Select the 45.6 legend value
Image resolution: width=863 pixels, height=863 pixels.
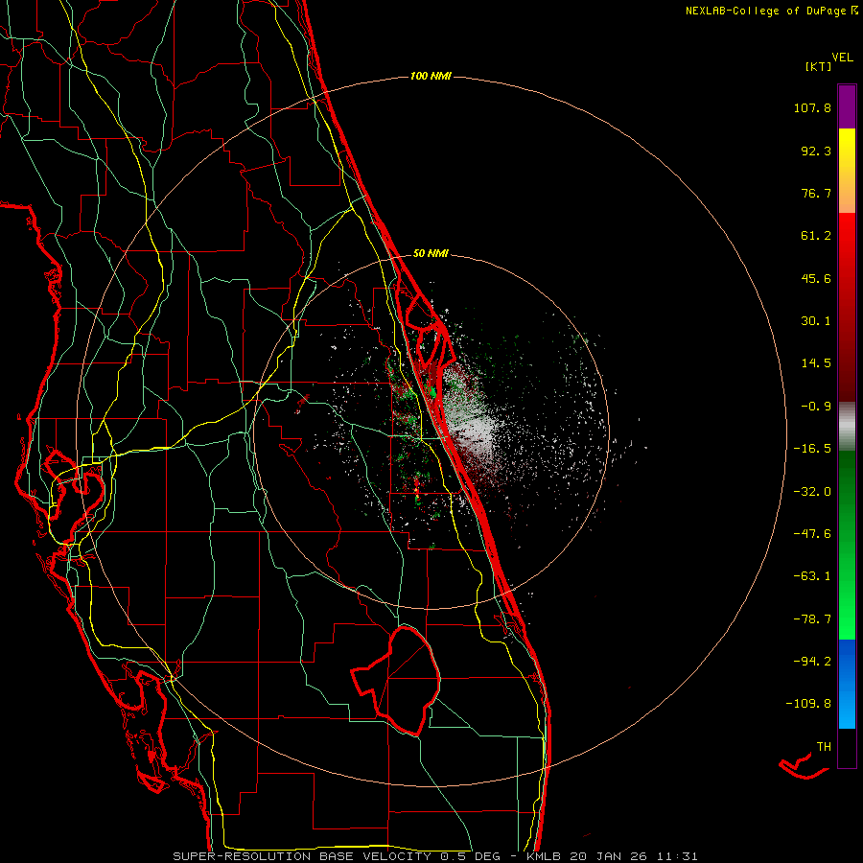[x=816, y=278]
